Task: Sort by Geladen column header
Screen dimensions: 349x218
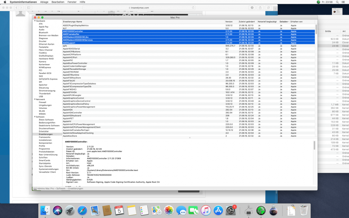Action: tap(284, 22)
